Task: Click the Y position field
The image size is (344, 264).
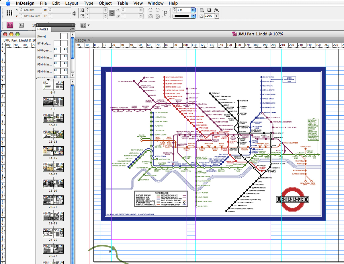Action: pyautogui.click(x=32, y=16)
